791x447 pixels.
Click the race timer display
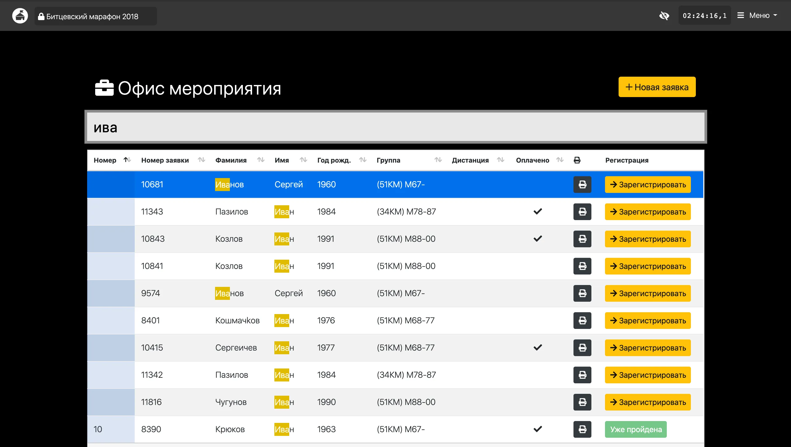coord(704,16)
